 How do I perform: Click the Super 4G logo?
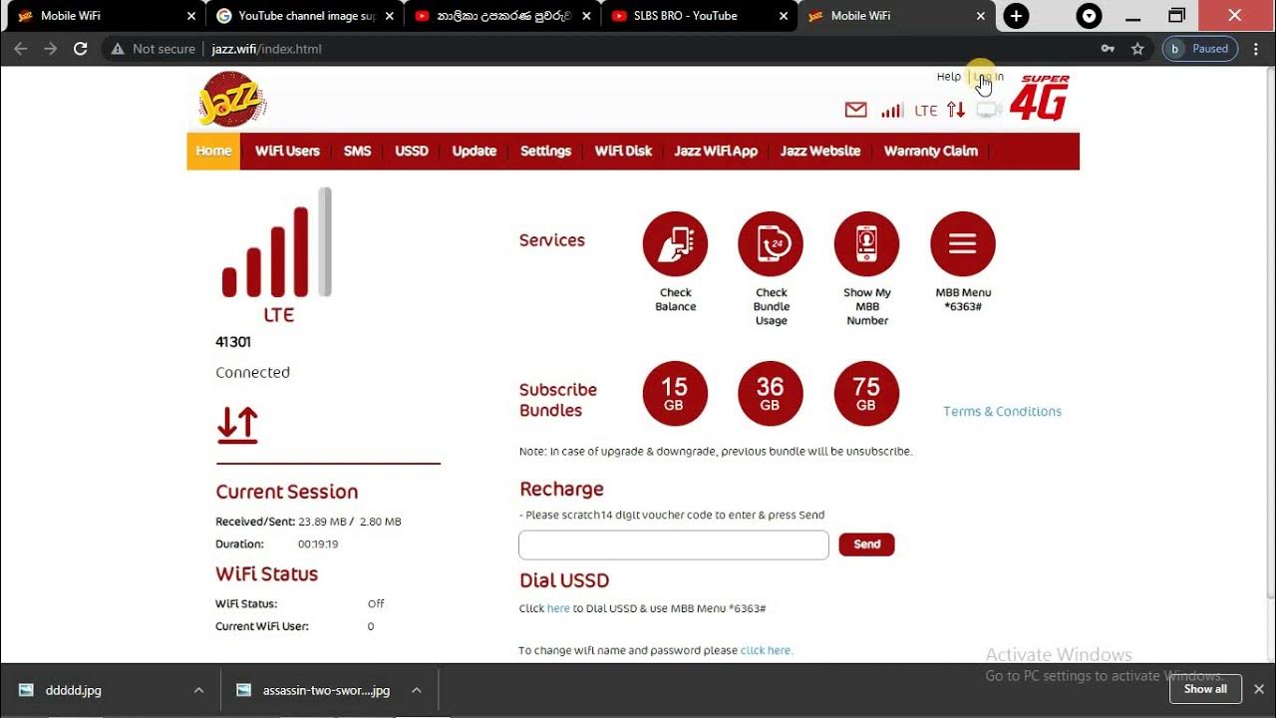coord(1039,98)
